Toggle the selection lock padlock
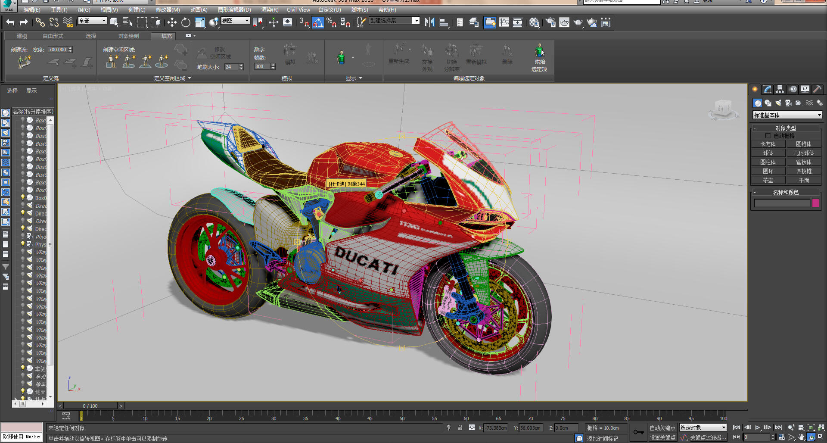The width and height of the screenshot is (827, 443). coord(460,428)
